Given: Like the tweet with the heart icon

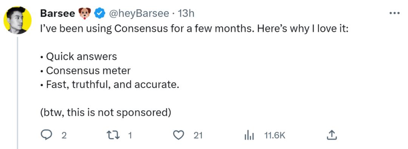Looking at the screenshot, I should pos(178,135).
